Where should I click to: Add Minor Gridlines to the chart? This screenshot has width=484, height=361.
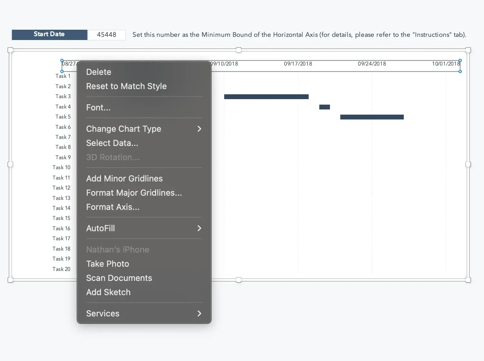124,178
